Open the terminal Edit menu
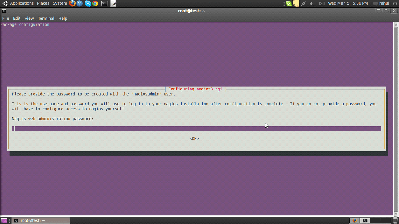 click(16, 18)
